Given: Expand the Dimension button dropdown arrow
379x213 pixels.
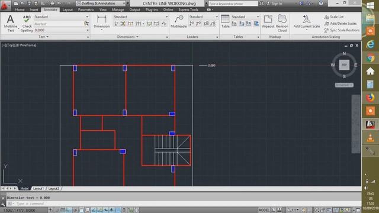Looking at the screenshot, I should [x=101, y=30].
